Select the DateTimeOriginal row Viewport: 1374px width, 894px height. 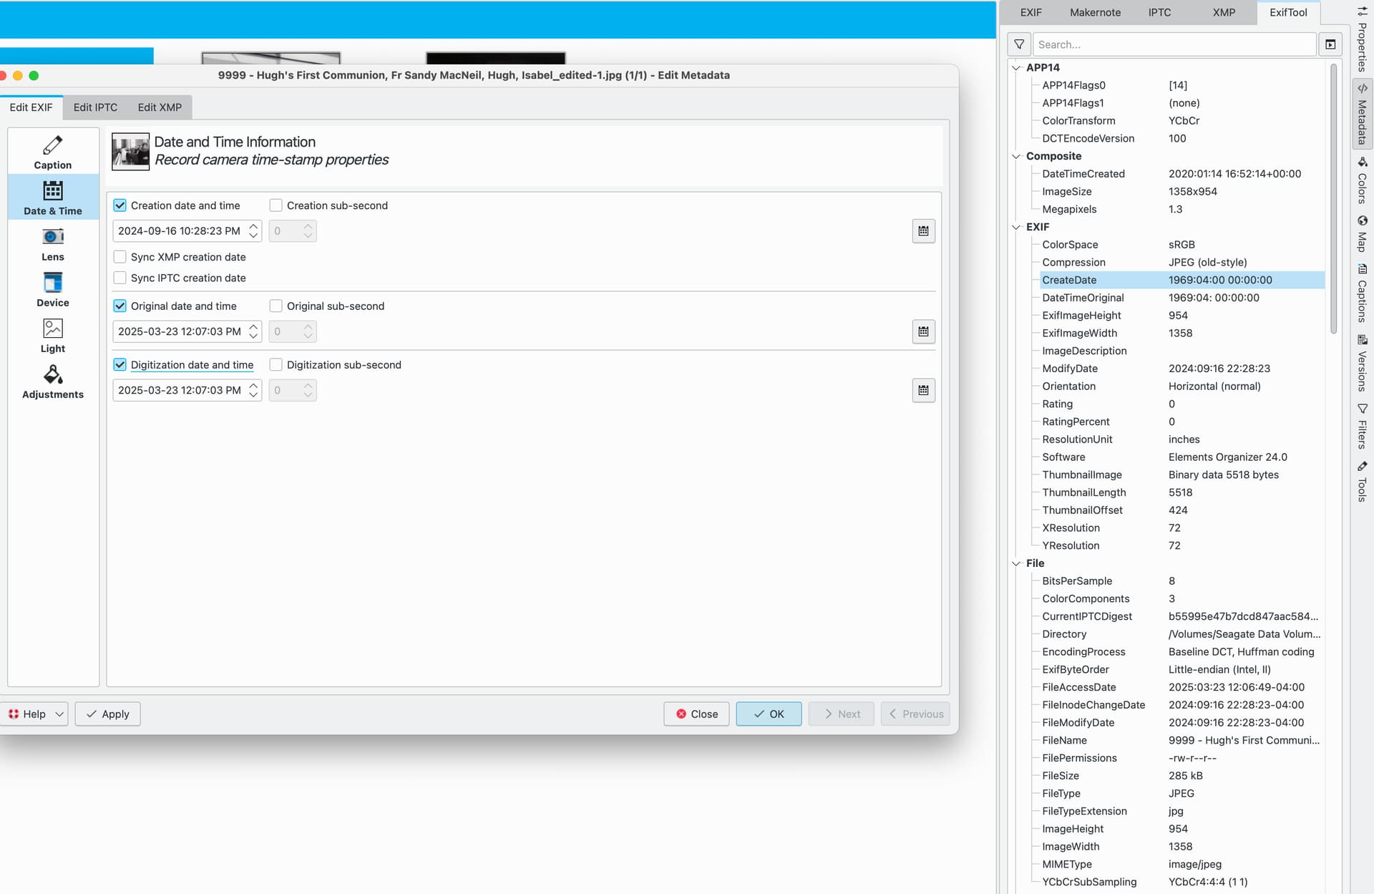[x=1181, y=298]
